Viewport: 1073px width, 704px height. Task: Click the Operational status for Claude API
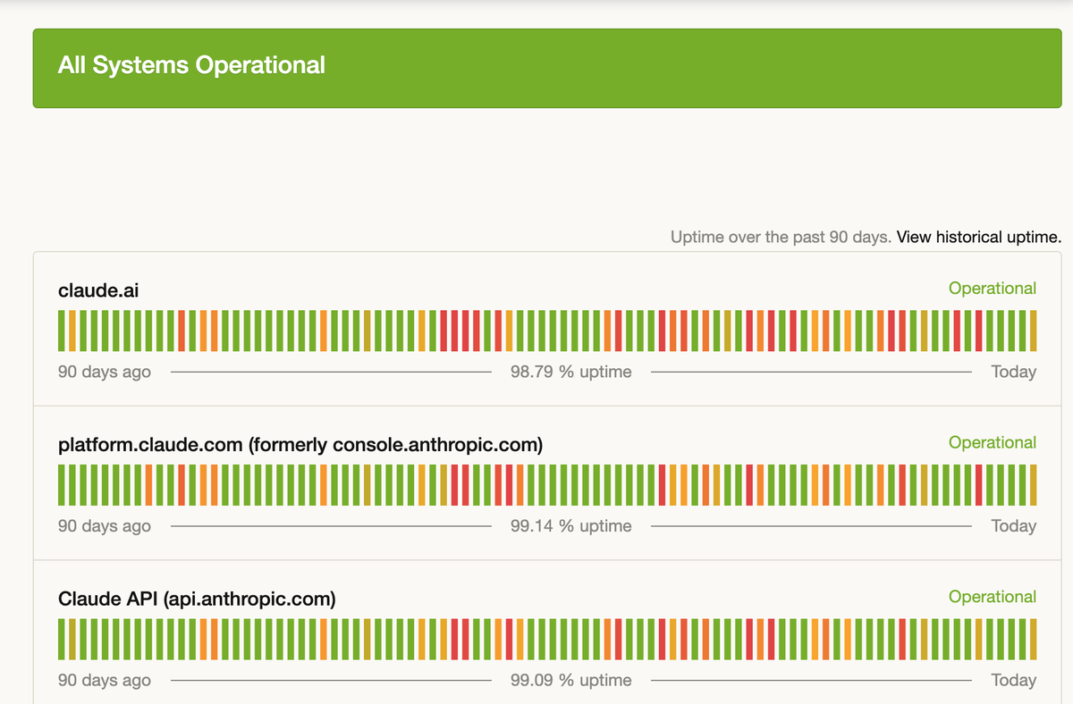point(992,598)
